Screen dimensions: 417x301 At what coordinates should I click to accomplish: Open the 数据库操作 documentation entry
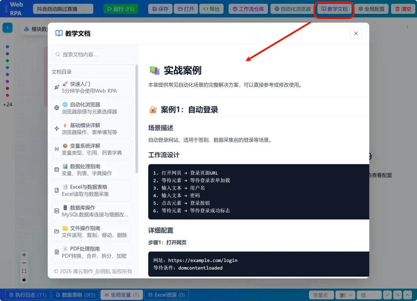pyautogui.click(x=92, y=211)
